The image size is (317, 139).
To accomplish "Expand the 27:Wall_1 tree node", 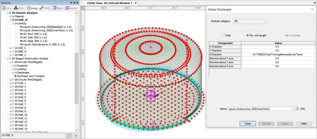I will [x=10, y=83].
